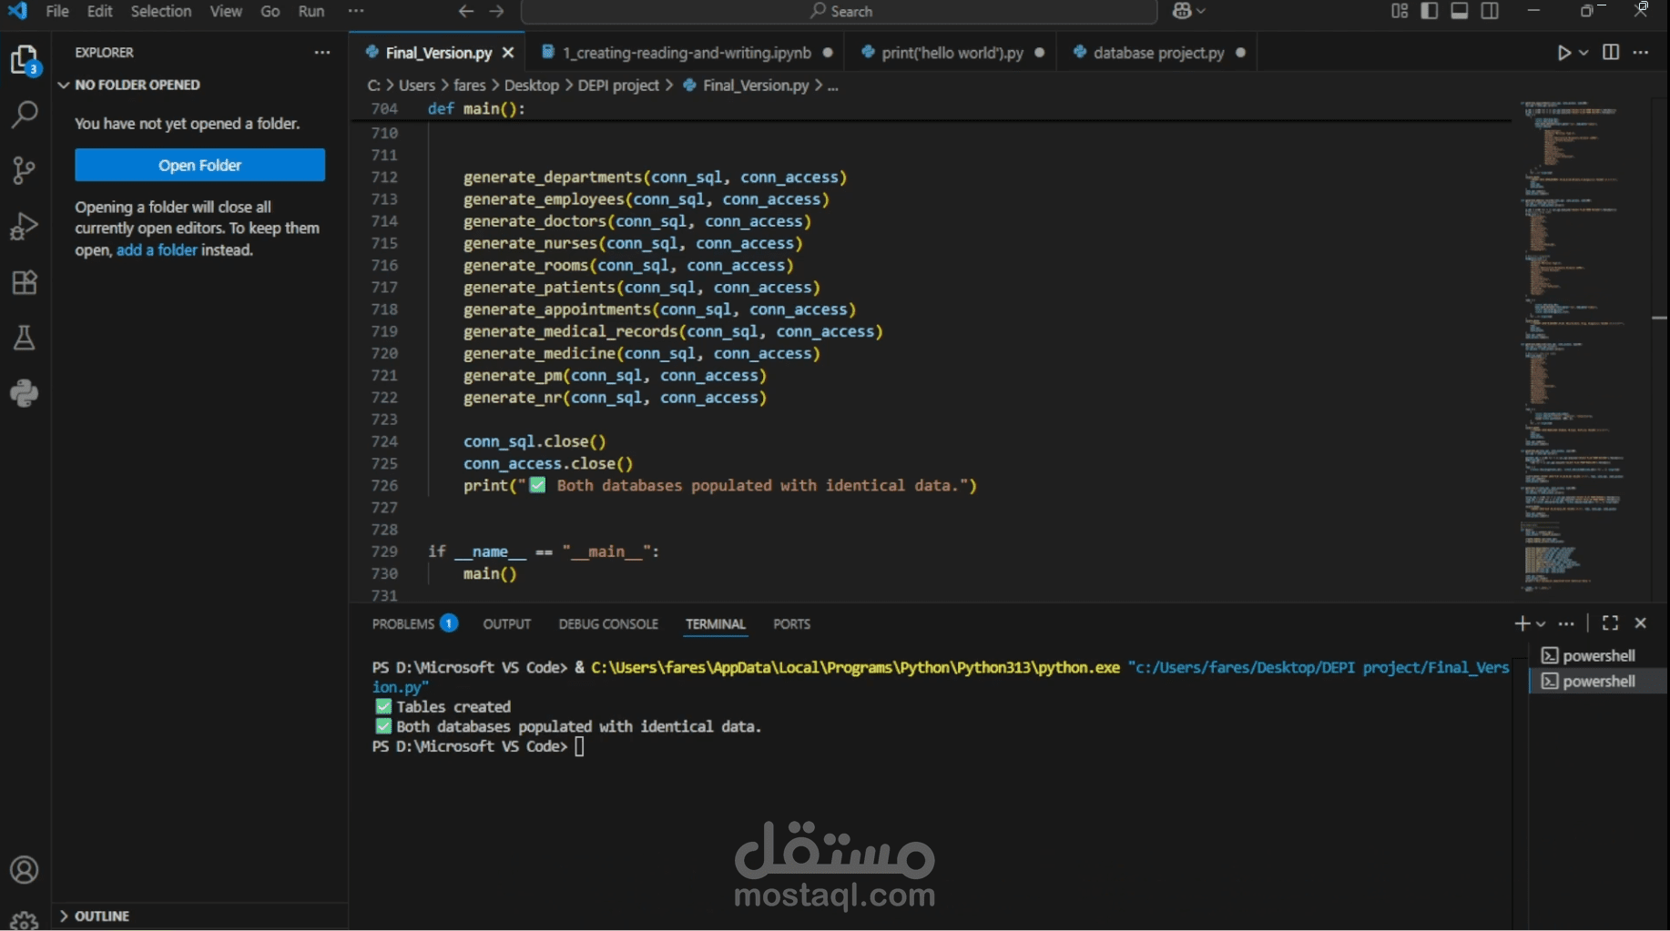Run Python file with play icon
1670x931 pixels.
tap(1563, 53)
